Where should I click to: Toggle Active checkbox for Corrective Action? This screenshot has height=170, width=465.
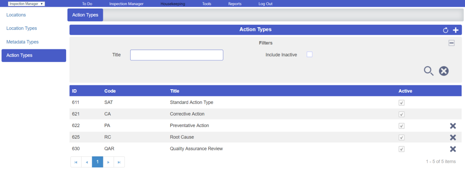pyautogui.click(x=401, y=114)
